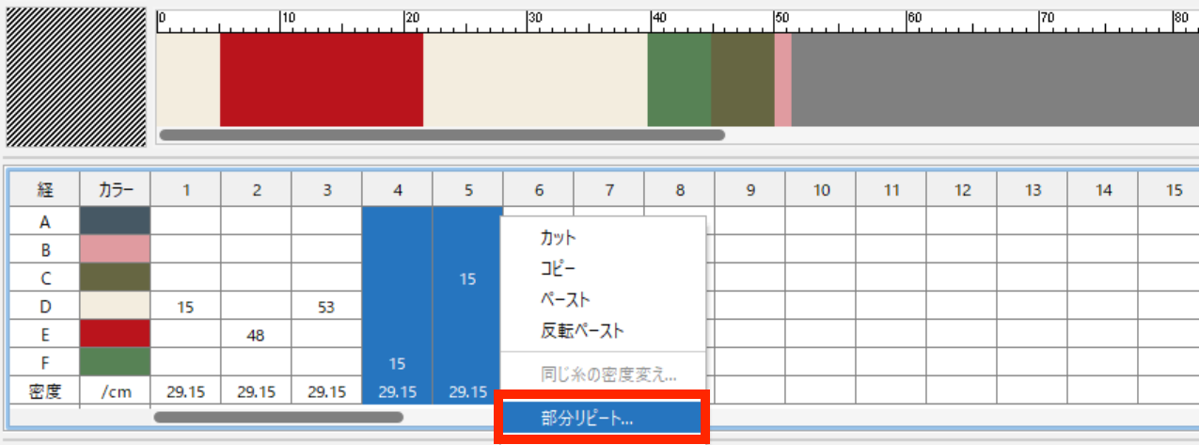Viewport: 1199px width, 445px height.
Task: Click row label A
Action: pyautogui.click(x=45, y=221)
